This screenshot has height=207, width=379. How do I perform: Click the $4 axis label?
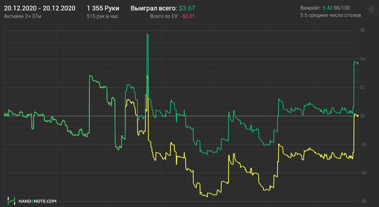pyautogui.click(x=363, y=59)
